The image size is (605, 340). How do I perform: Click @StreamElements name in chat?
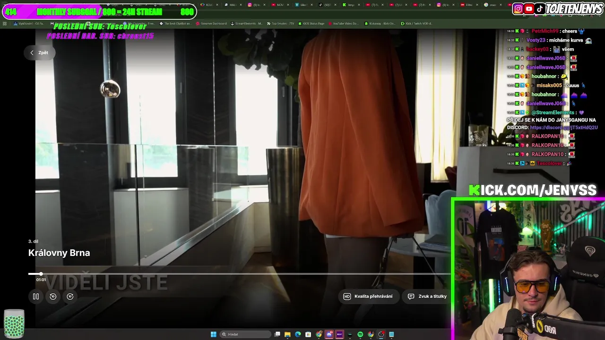pos(553,113)
